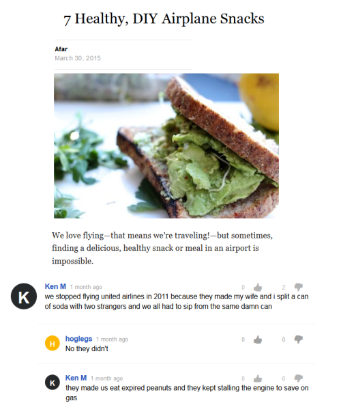Upvote Ken M's expired peanuts reply
Viewport: 341px width, 416px height.
tap(258, 378)
